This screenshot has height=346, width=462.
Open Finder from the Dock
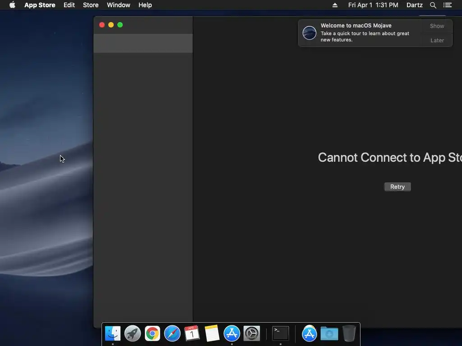[113, 334]
